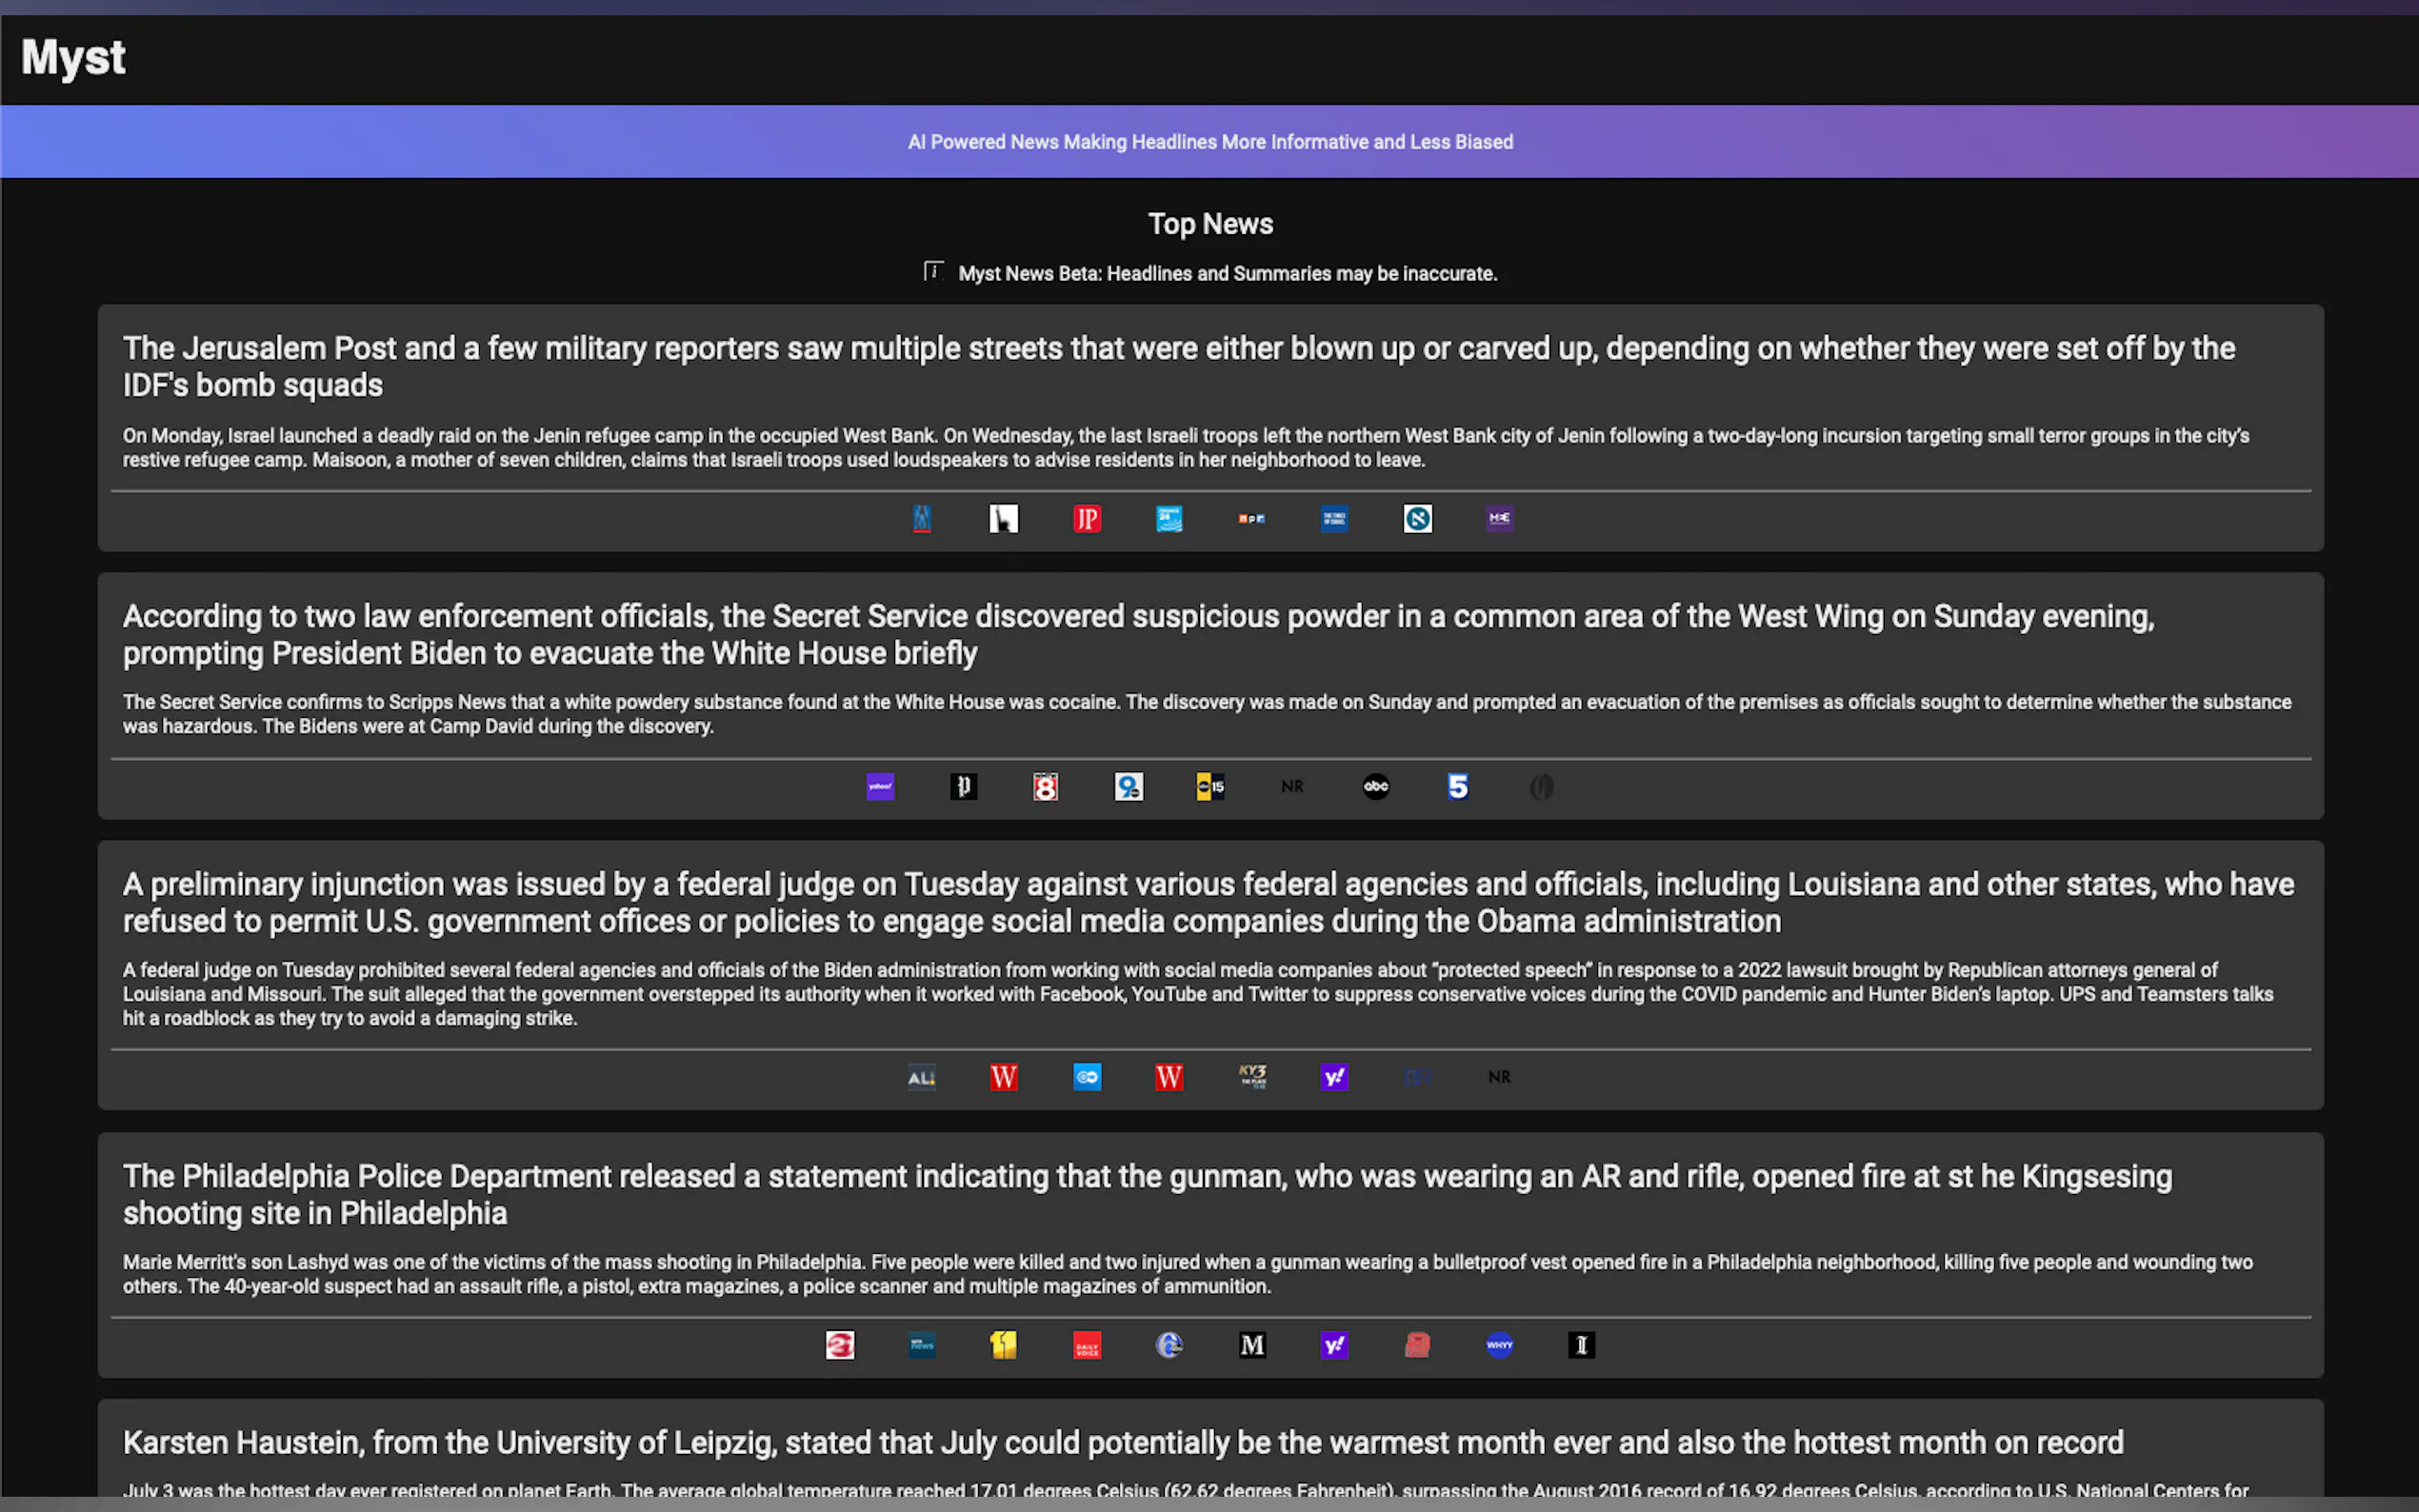The width and height of the screenshot is (2419, 1512).
Task: Open the White House suspicious powder headline
Action: [x=1138, y=634]
